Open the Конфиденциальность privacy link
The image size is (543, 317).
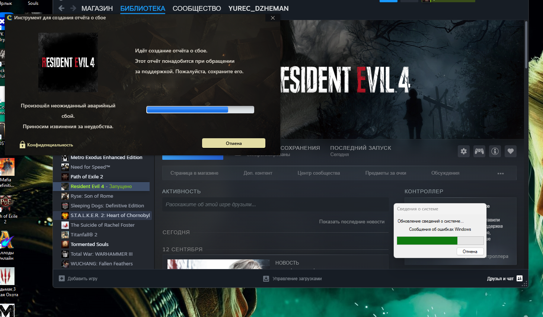50,145
